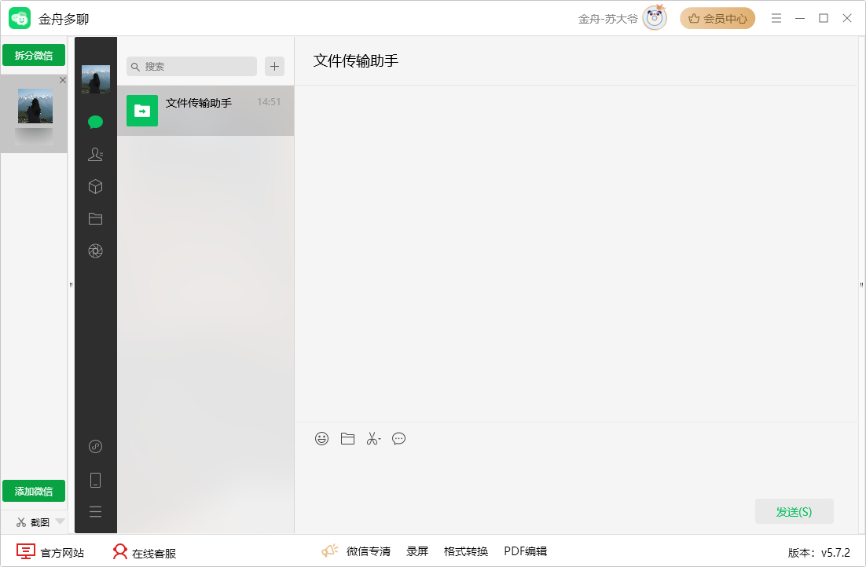Screen dimensions: 866x567
Task: Click the 截图 screenshot tool
Action: click(33, 521)
